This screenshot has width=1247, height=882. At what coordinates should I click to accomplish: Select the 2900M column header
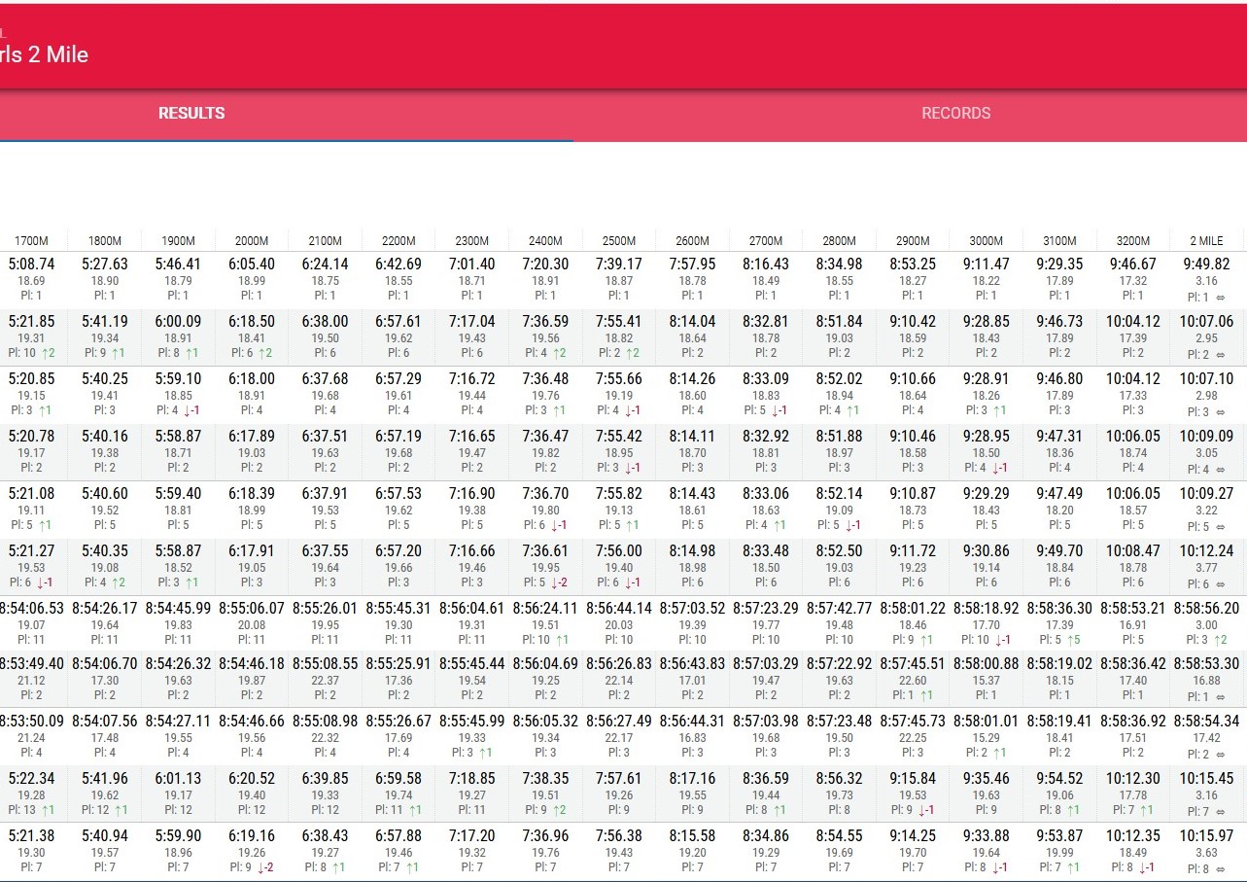coord(913,241)
